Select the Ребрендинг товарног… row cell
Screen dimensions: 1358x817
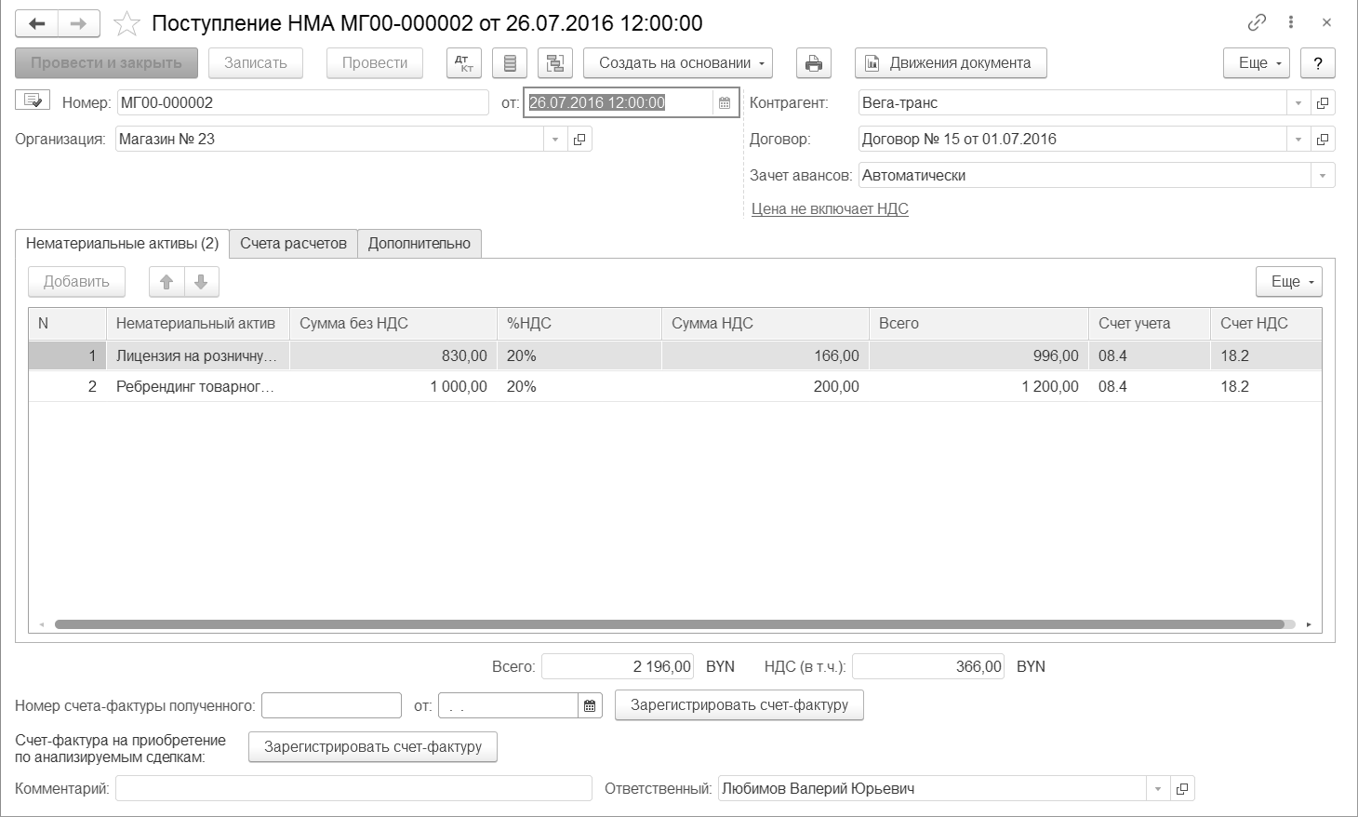197,387
